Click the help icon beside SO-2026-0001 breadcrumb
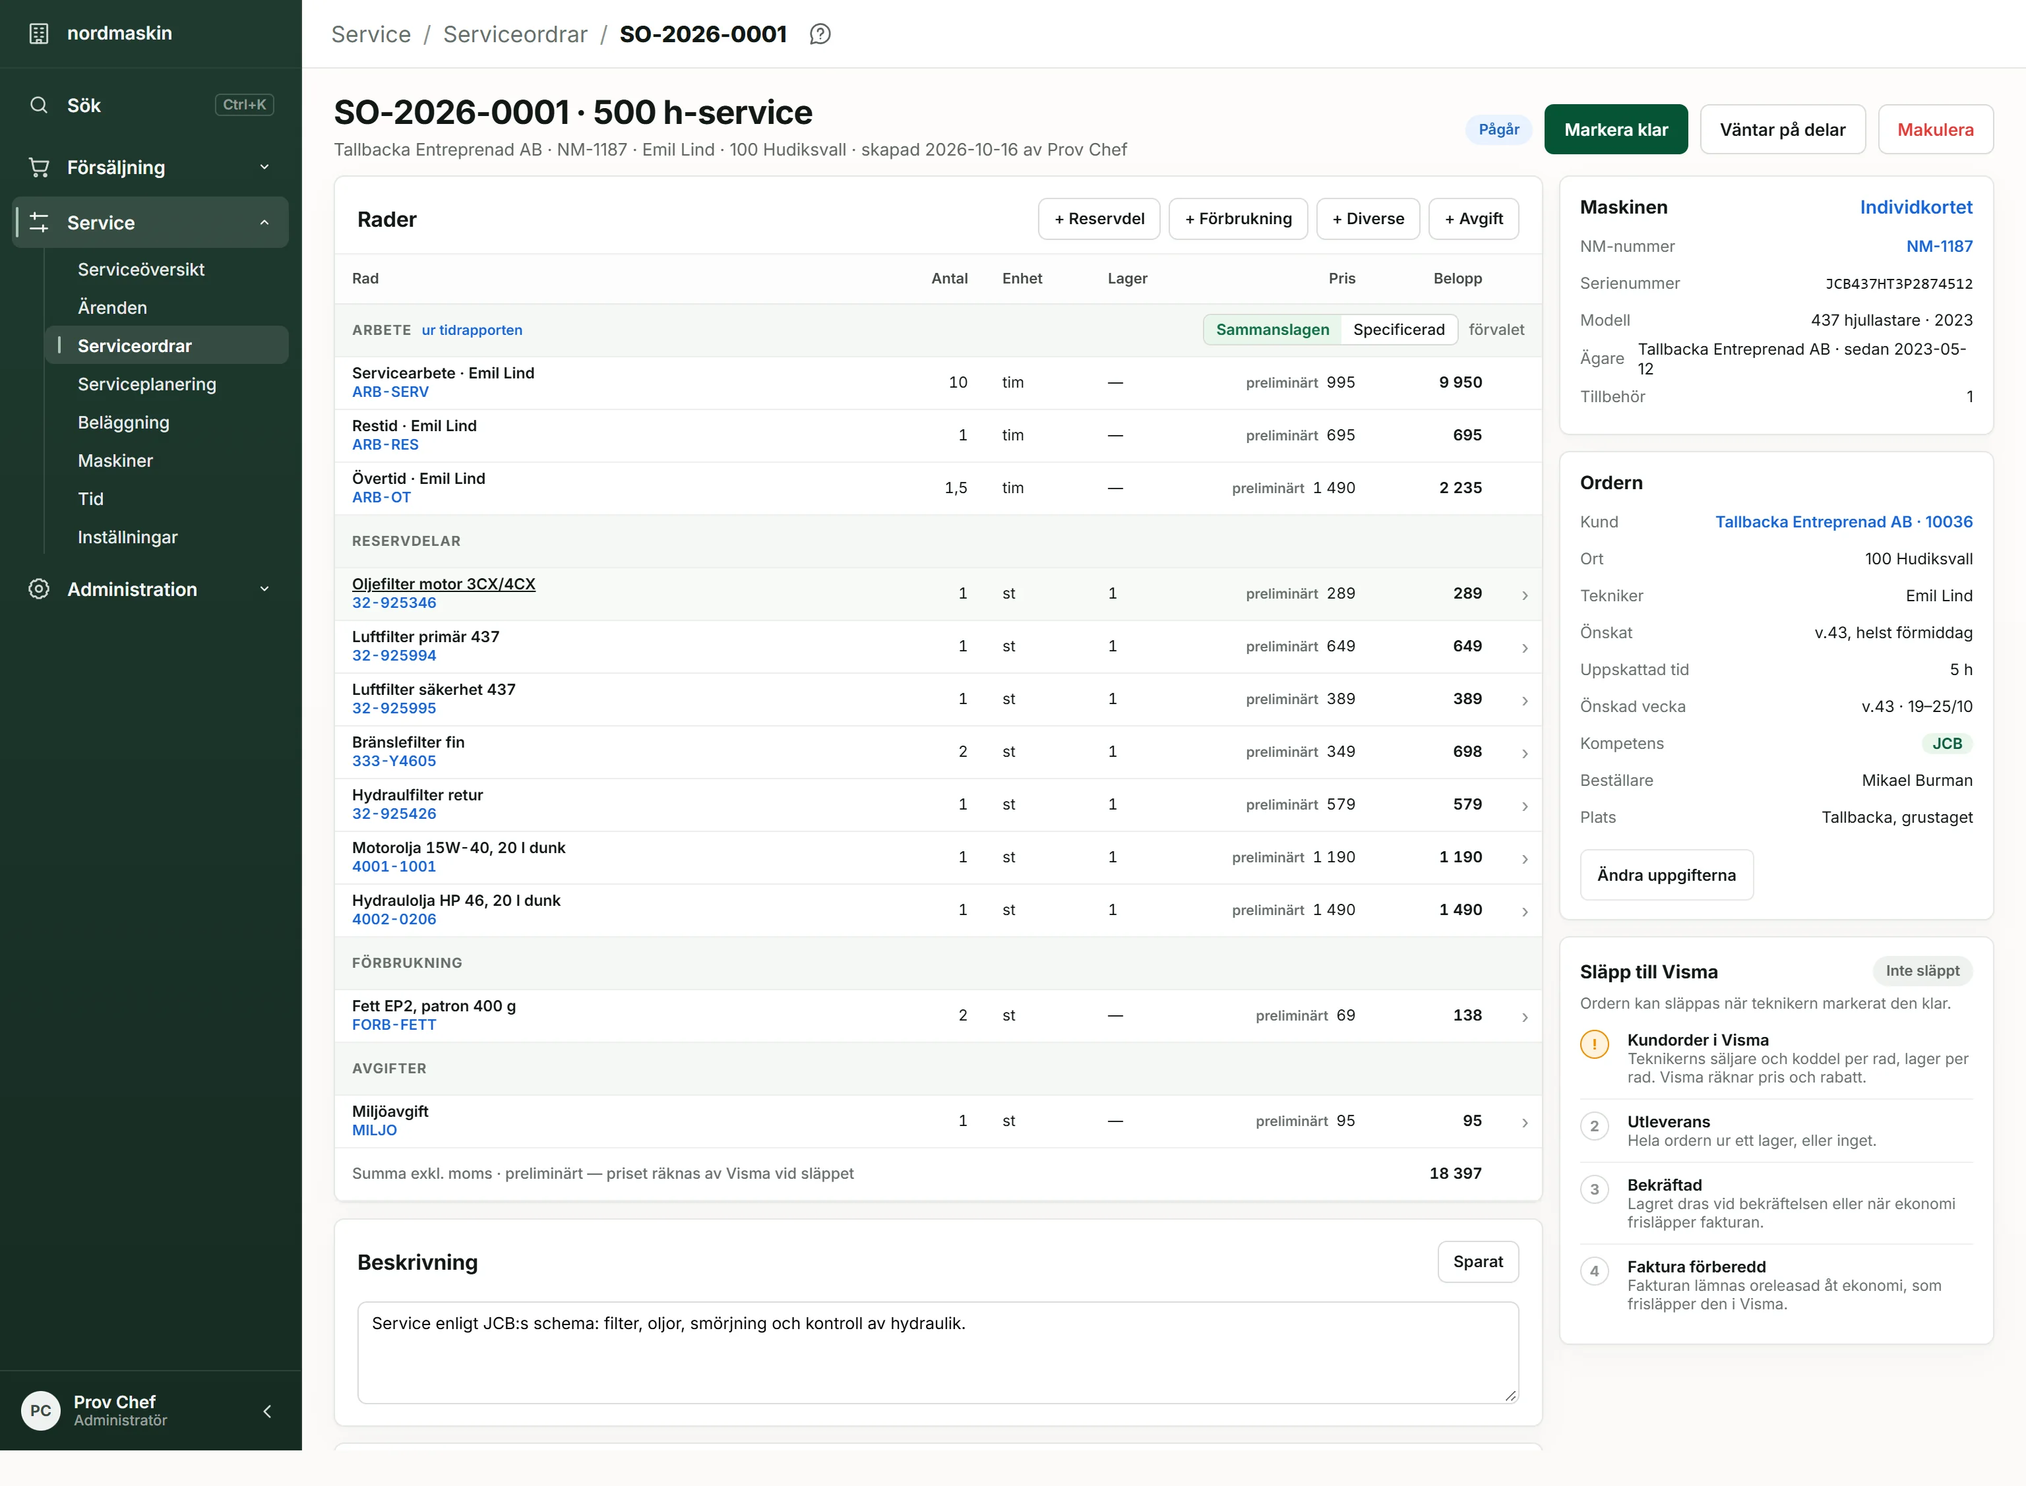 click(x=820, y=34)
